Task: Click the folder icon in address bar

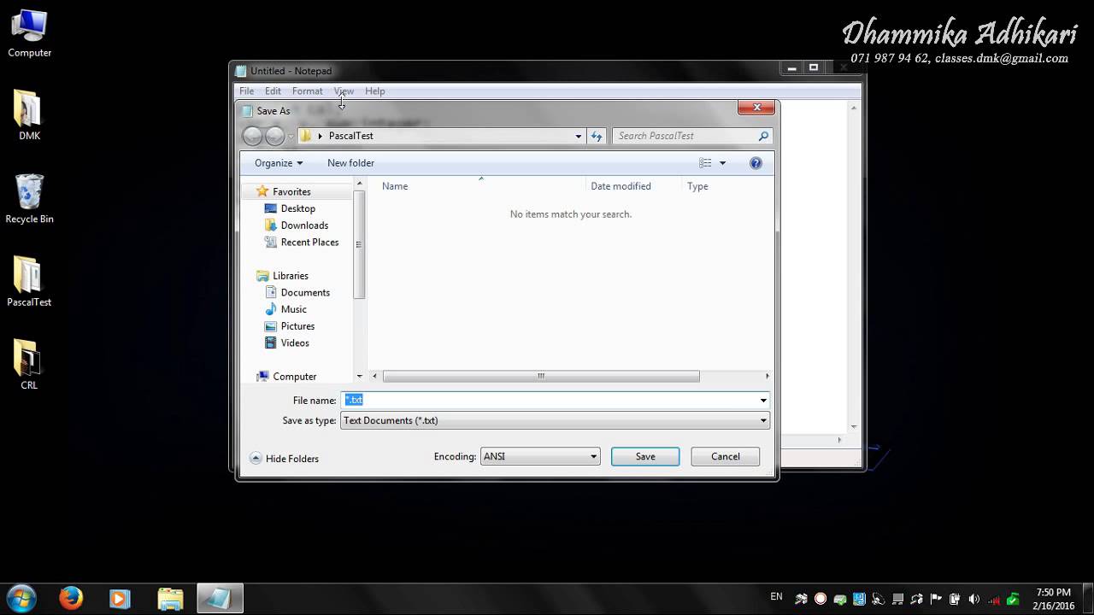Action: pyautogui.click(x=305, y=136)
